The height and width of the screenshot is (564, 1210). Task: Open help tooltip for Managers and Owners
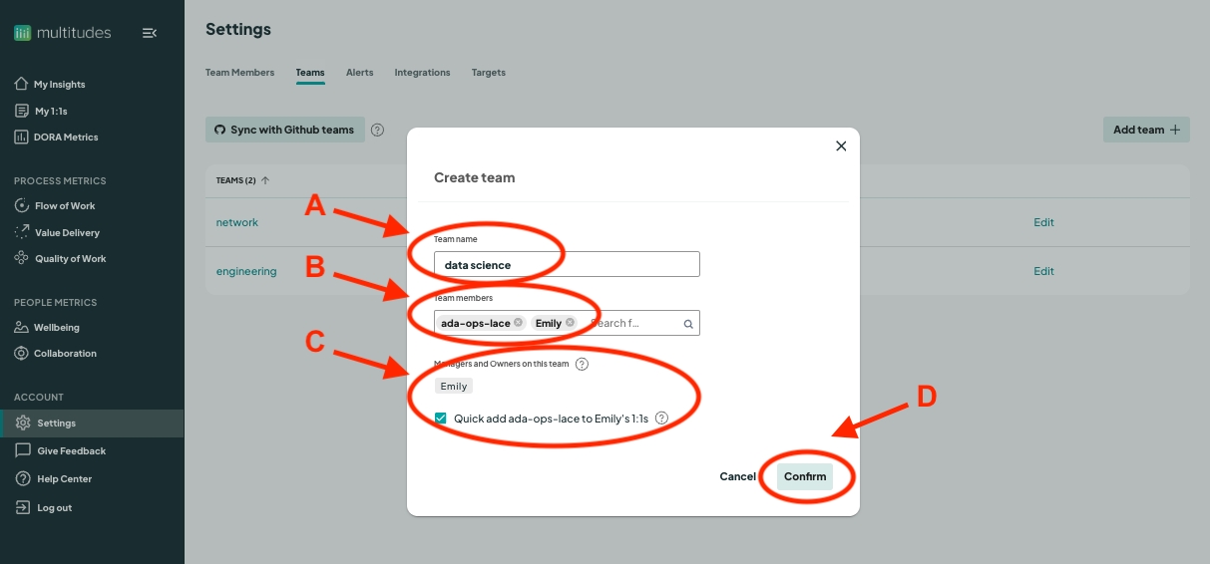click(582, 365)
